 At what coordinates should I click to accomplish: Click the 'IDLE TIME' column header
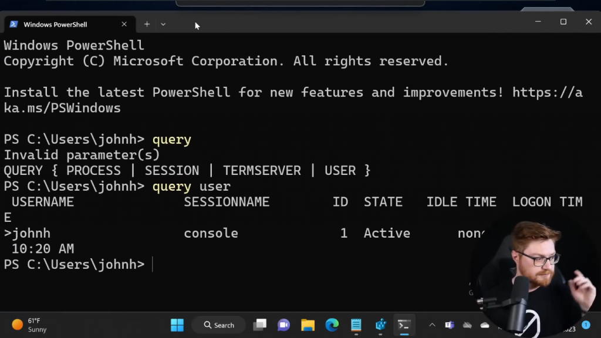(461, 202)
